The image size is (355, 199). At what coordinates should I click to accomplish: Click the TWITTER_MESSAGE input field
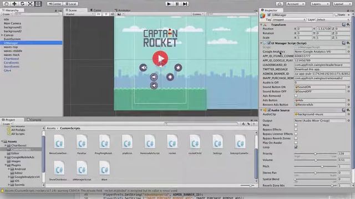(x=322, y=69)
